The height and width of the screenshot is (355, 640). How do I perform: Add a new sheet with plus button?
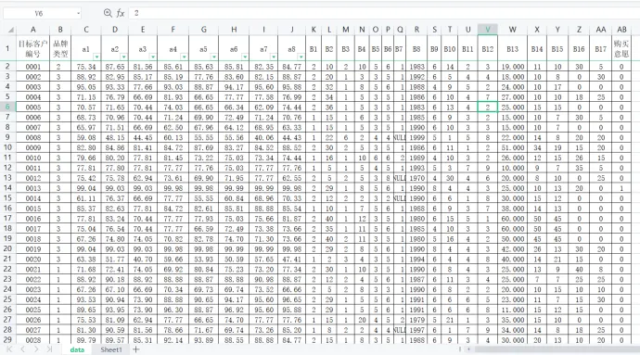(136, 349)
